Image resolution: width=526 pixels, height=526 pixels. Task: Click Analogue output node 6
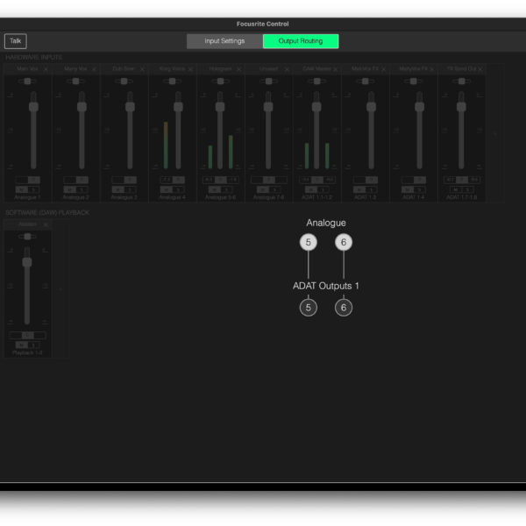[344, 243]
